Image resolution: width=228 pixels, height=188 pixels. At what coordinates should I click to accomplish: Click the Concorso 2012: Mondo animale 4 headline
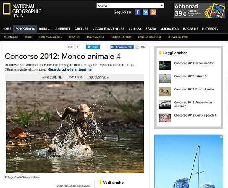coord(63,56)
